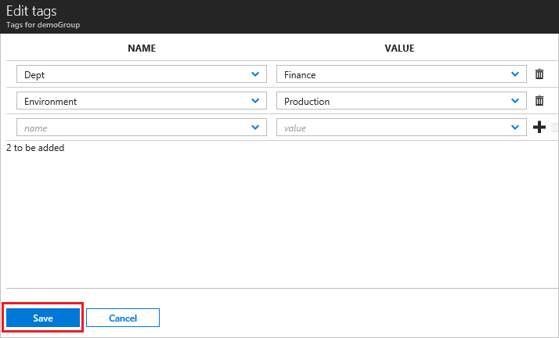The height and width of the screenshot is (338, 559).
Task: Delete the Environment Production tag row
Action: (x=539, y=101)
